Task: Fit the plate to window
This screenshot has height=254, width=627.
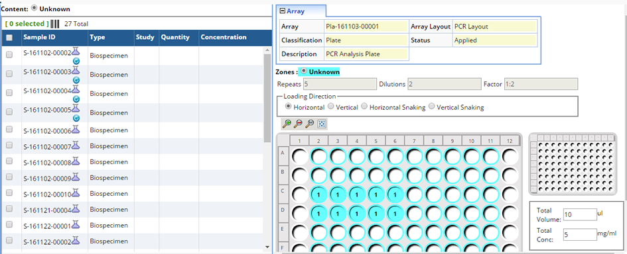Action: 321,124
